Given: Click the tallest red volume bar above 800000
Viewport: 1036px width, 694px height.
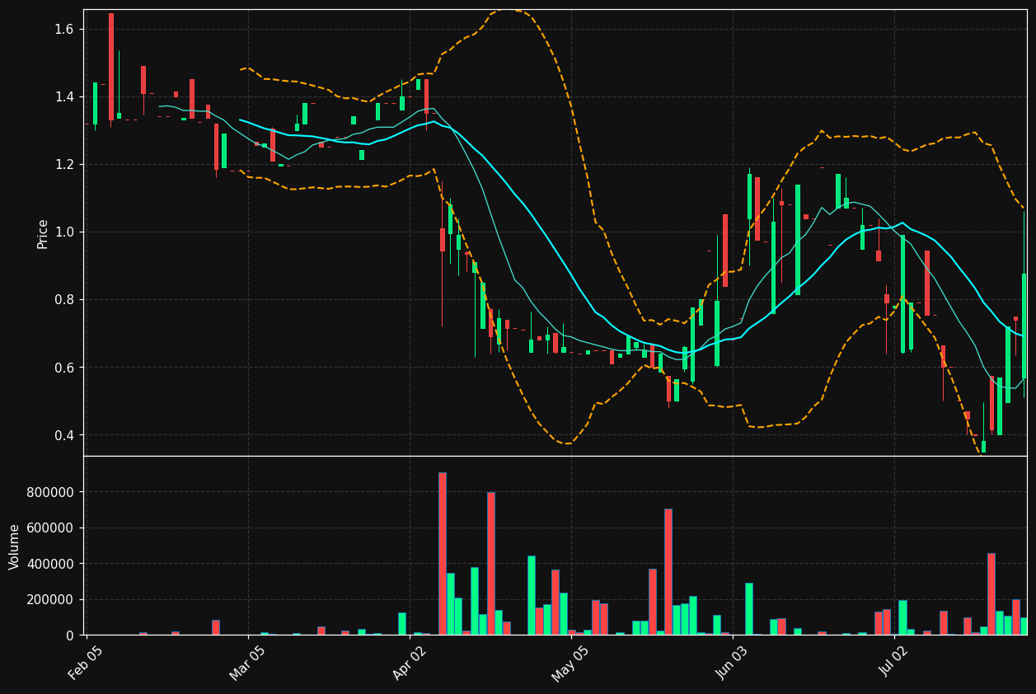Looking at the screenshot, I should [443, 554].
